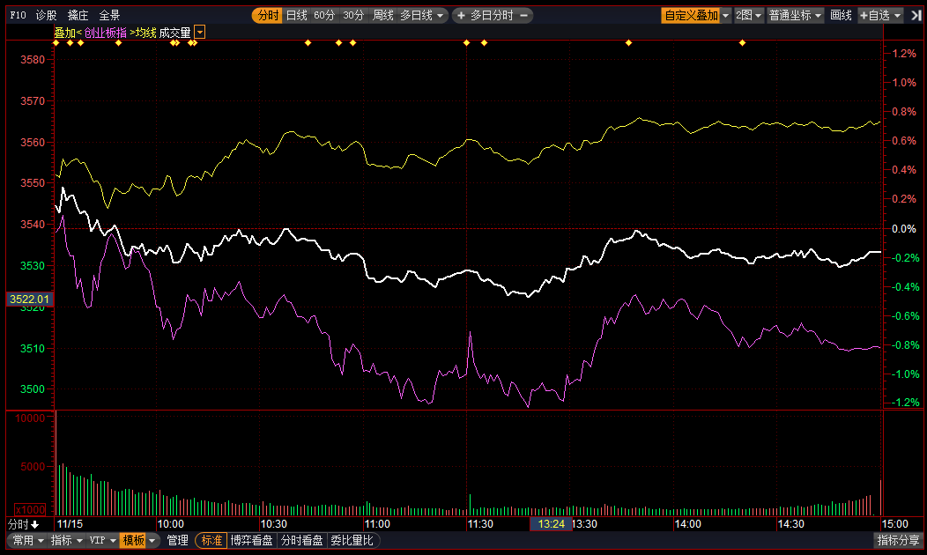Click the 13:24 time marker on the time axis

[551, 523]
